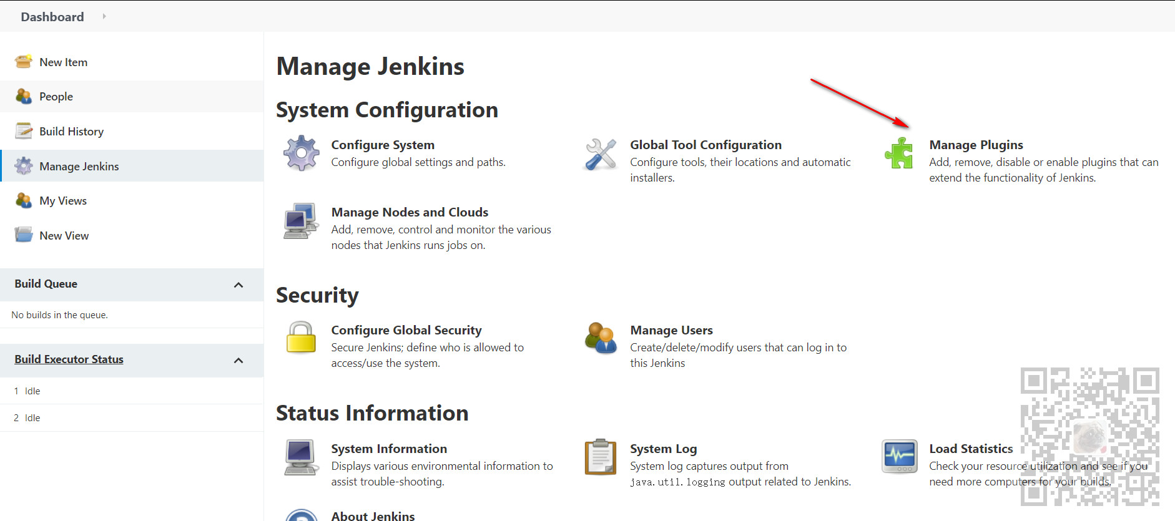The width and height of the screenshot is (1175, 521).
Task: Open the Manage Plugins link
Action: point(976,145)
